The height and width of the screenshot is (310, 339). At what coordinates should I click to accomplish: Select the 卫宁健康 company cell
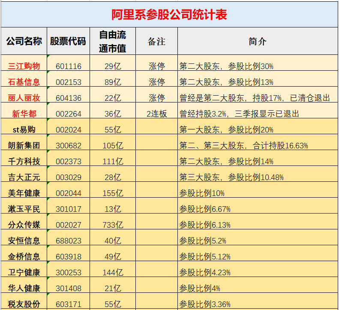[24, 269]
